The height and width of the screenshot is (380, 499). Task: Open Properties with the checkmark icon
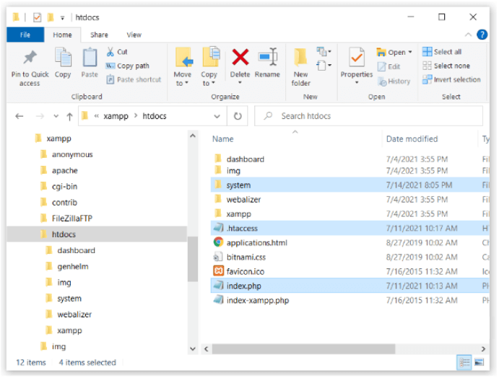356,58
